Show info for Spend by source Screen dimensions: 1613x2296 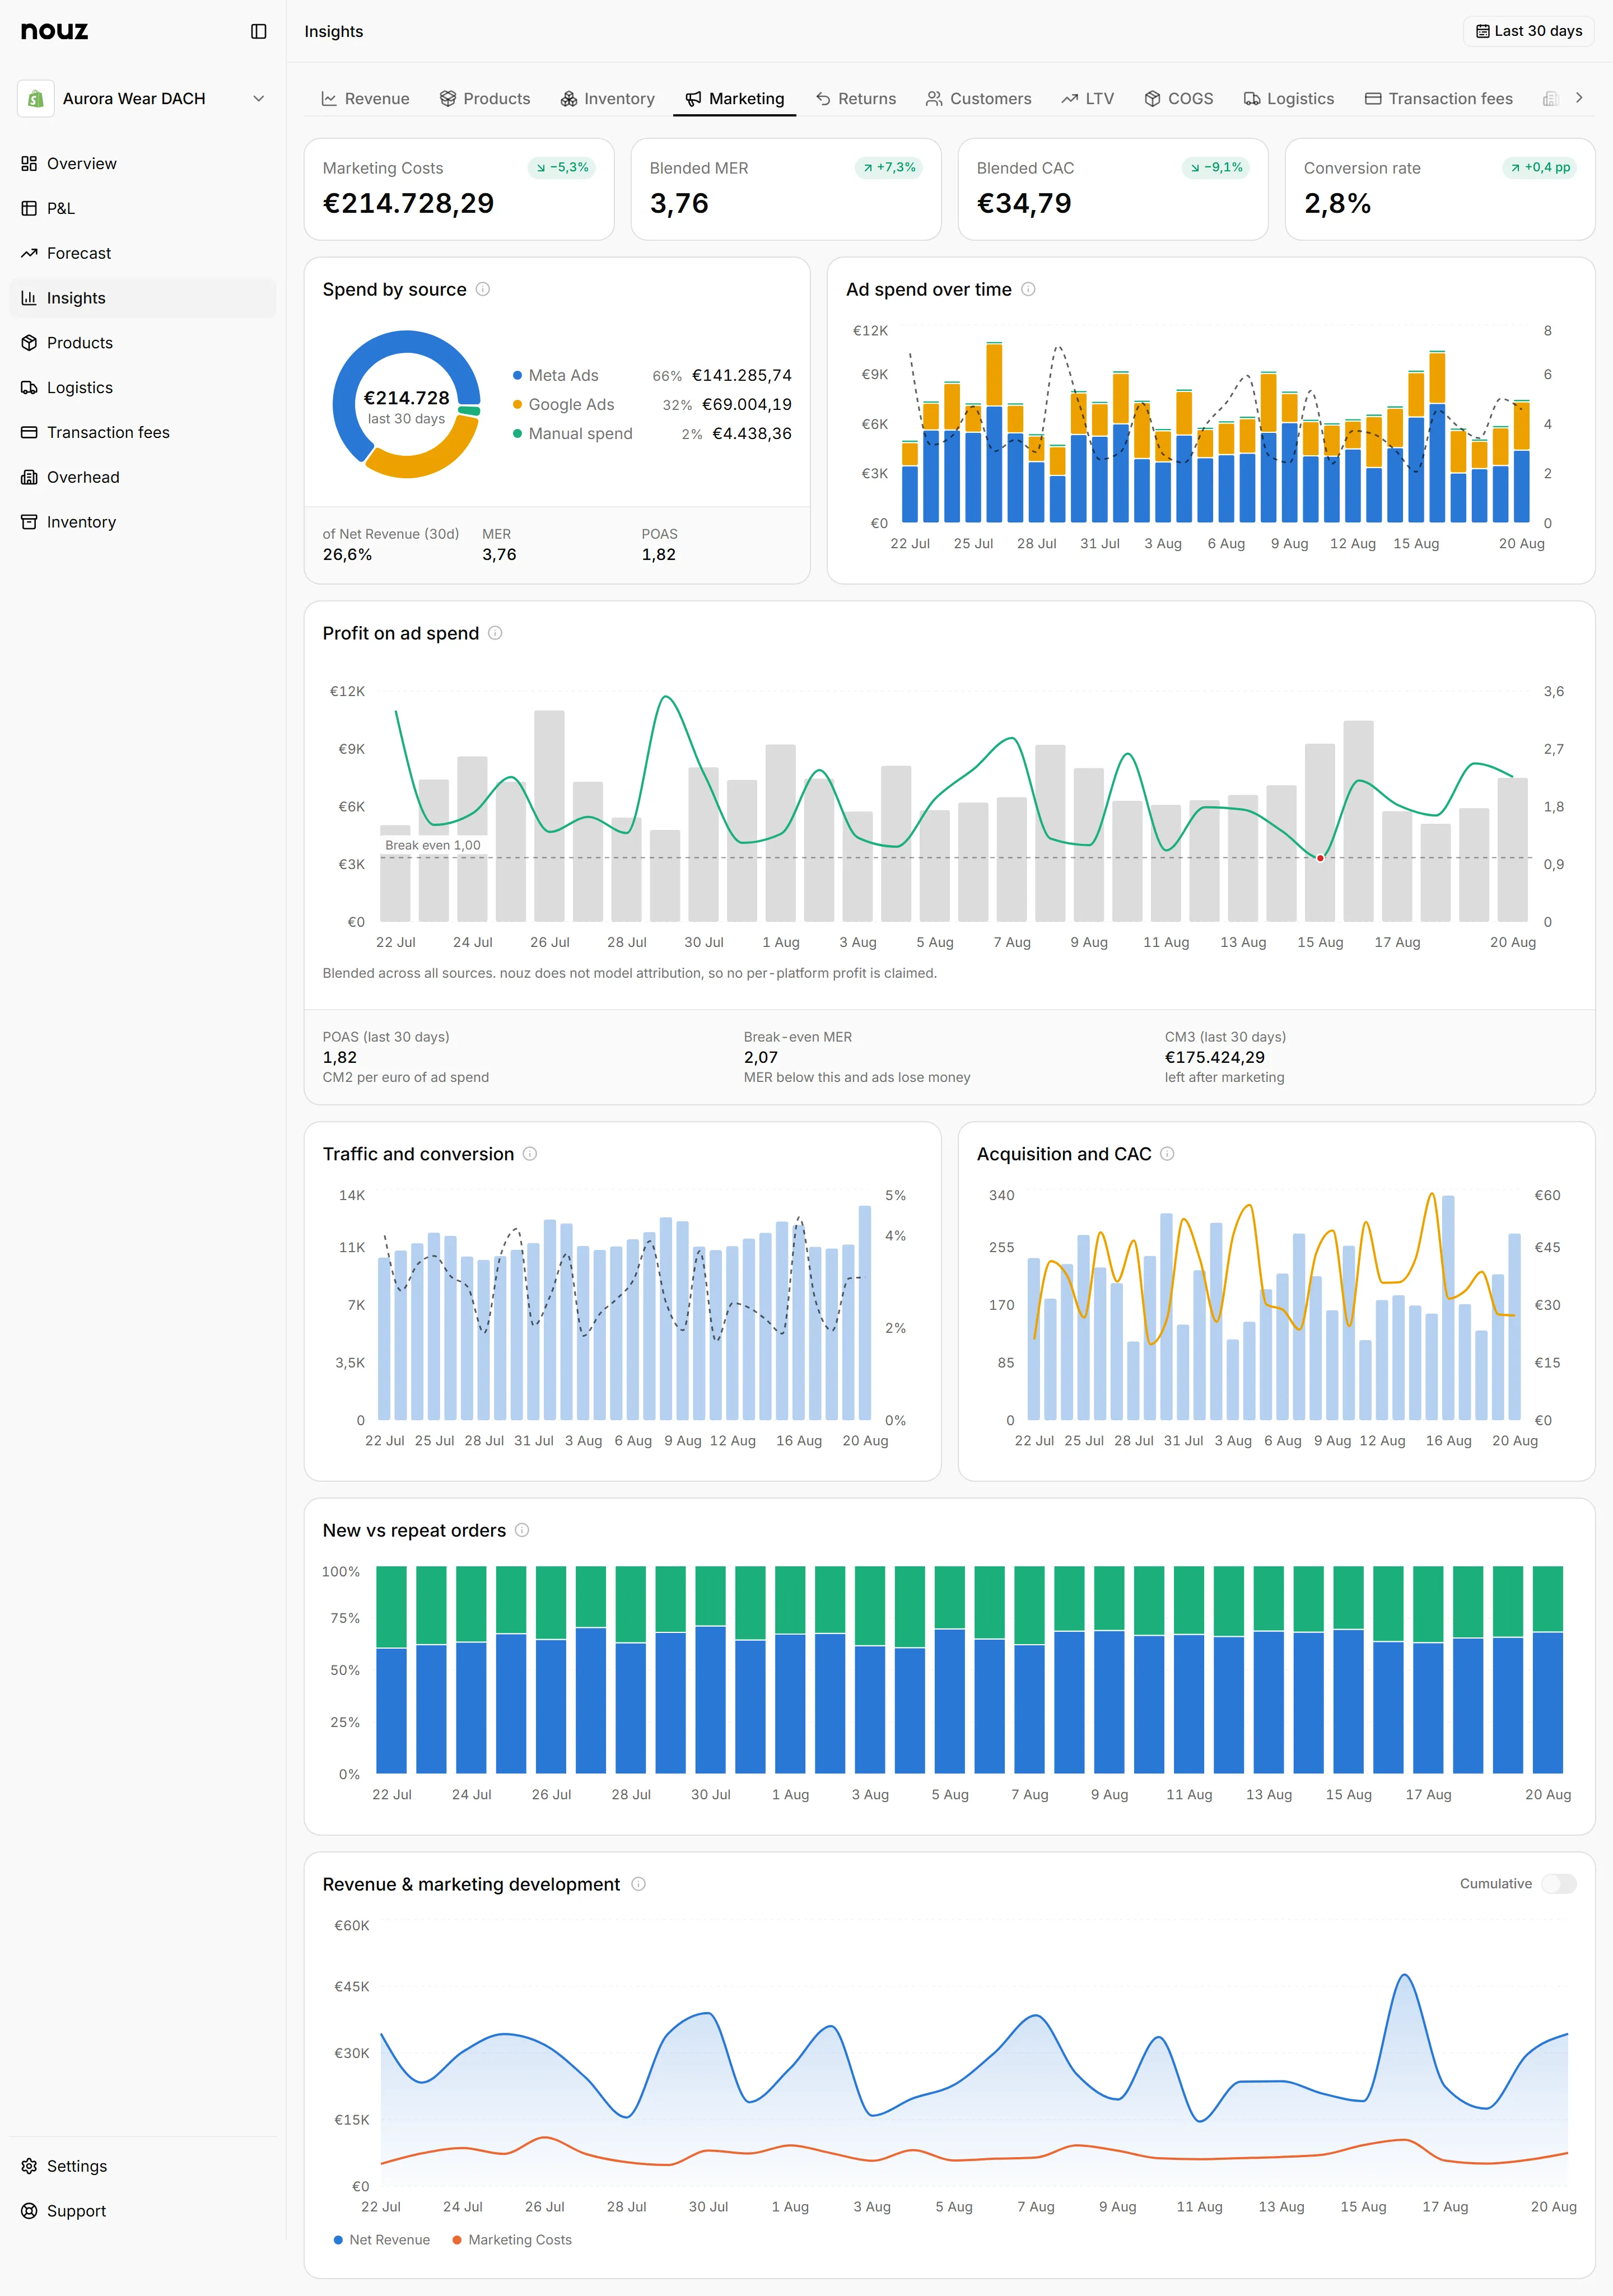[x=483, y=290]
